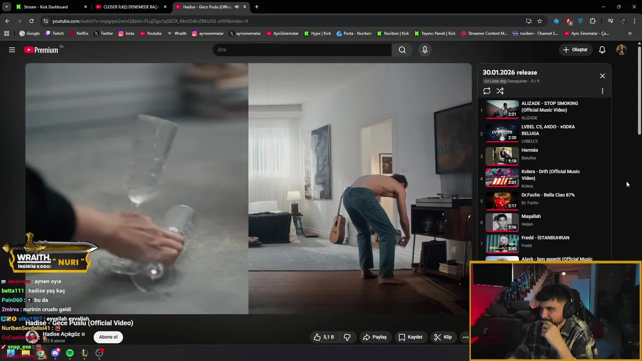The height and width of the screenshot is (361, 642).
Task: Click the music video player
Action: [249, 189]
